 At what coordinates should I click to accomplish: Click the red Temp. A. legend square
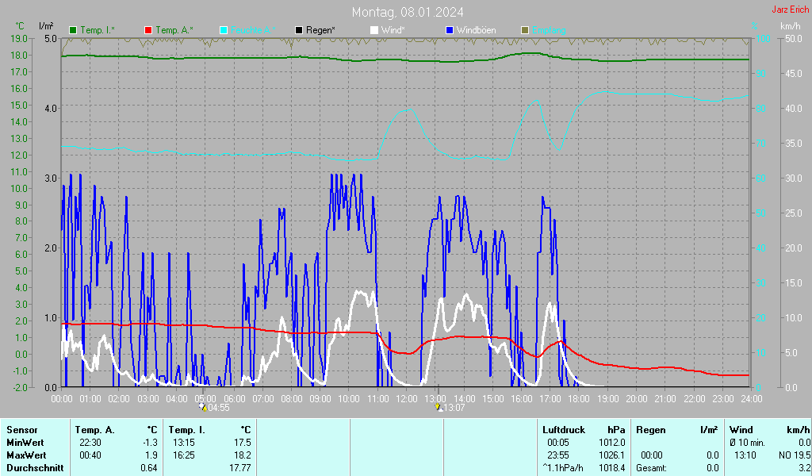(148, 30)
